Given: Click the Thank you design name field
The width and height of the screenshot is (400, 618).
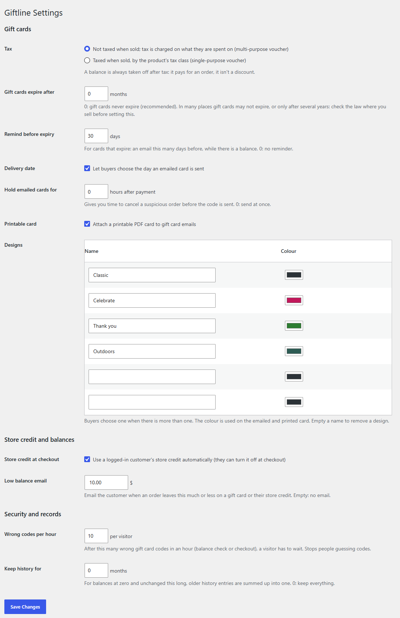Looking at the screenshot, I should 152,326.
